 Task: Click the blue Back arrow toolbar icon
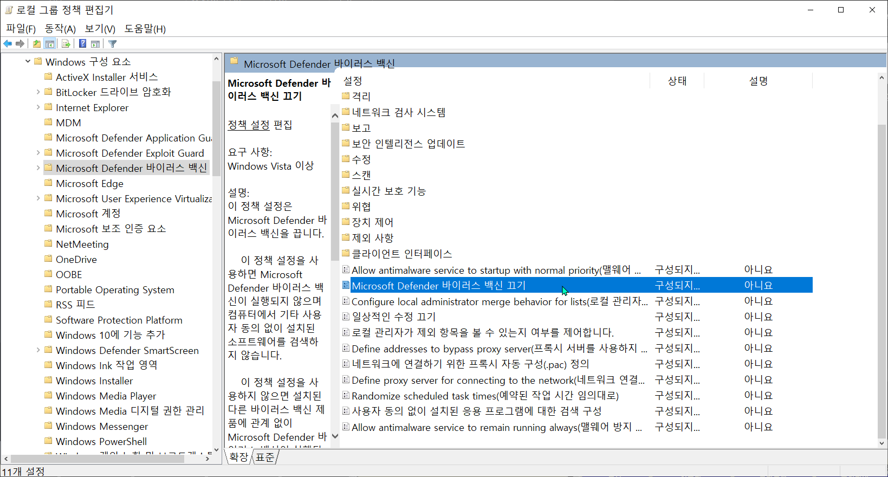pos(8,44)
